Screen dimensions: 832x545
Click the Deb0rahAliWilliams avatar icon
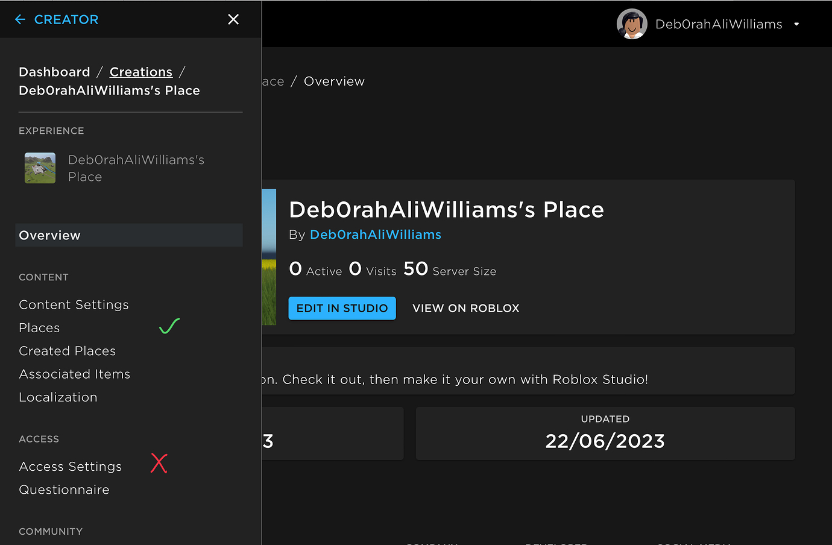(631, 24)
